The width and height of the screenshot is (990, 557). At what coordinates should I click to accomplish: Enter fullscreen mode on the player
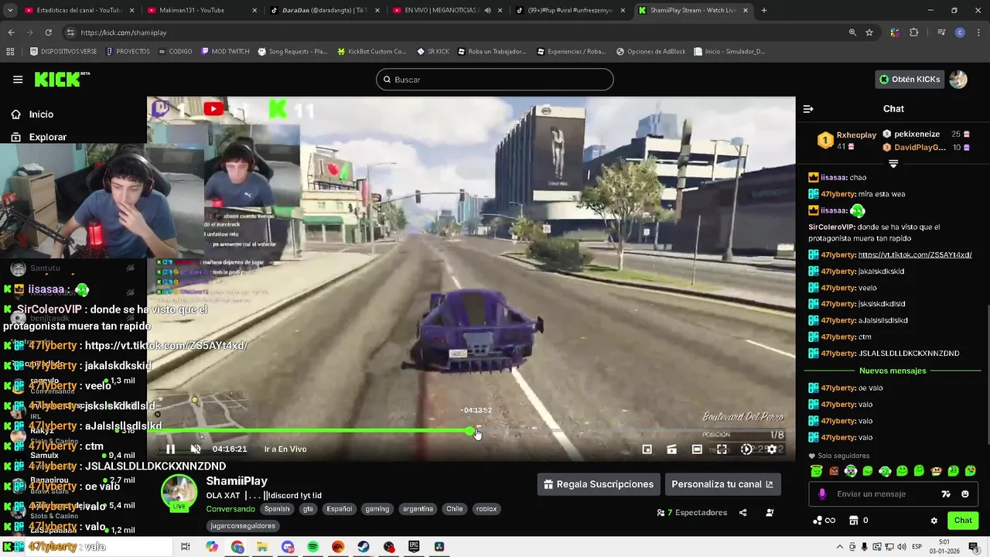point(722,449)
